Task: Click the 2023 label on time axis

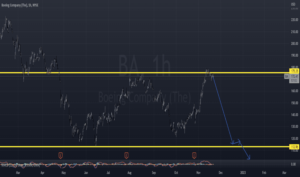Action: (243, 173)
